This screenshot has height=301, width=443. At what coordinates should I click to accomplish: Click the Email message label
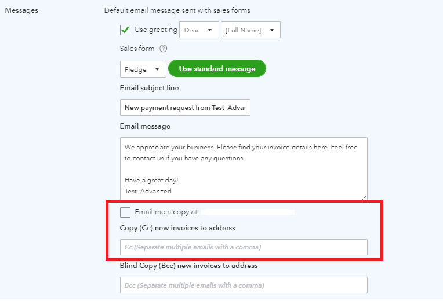click(x=145, y=126)
